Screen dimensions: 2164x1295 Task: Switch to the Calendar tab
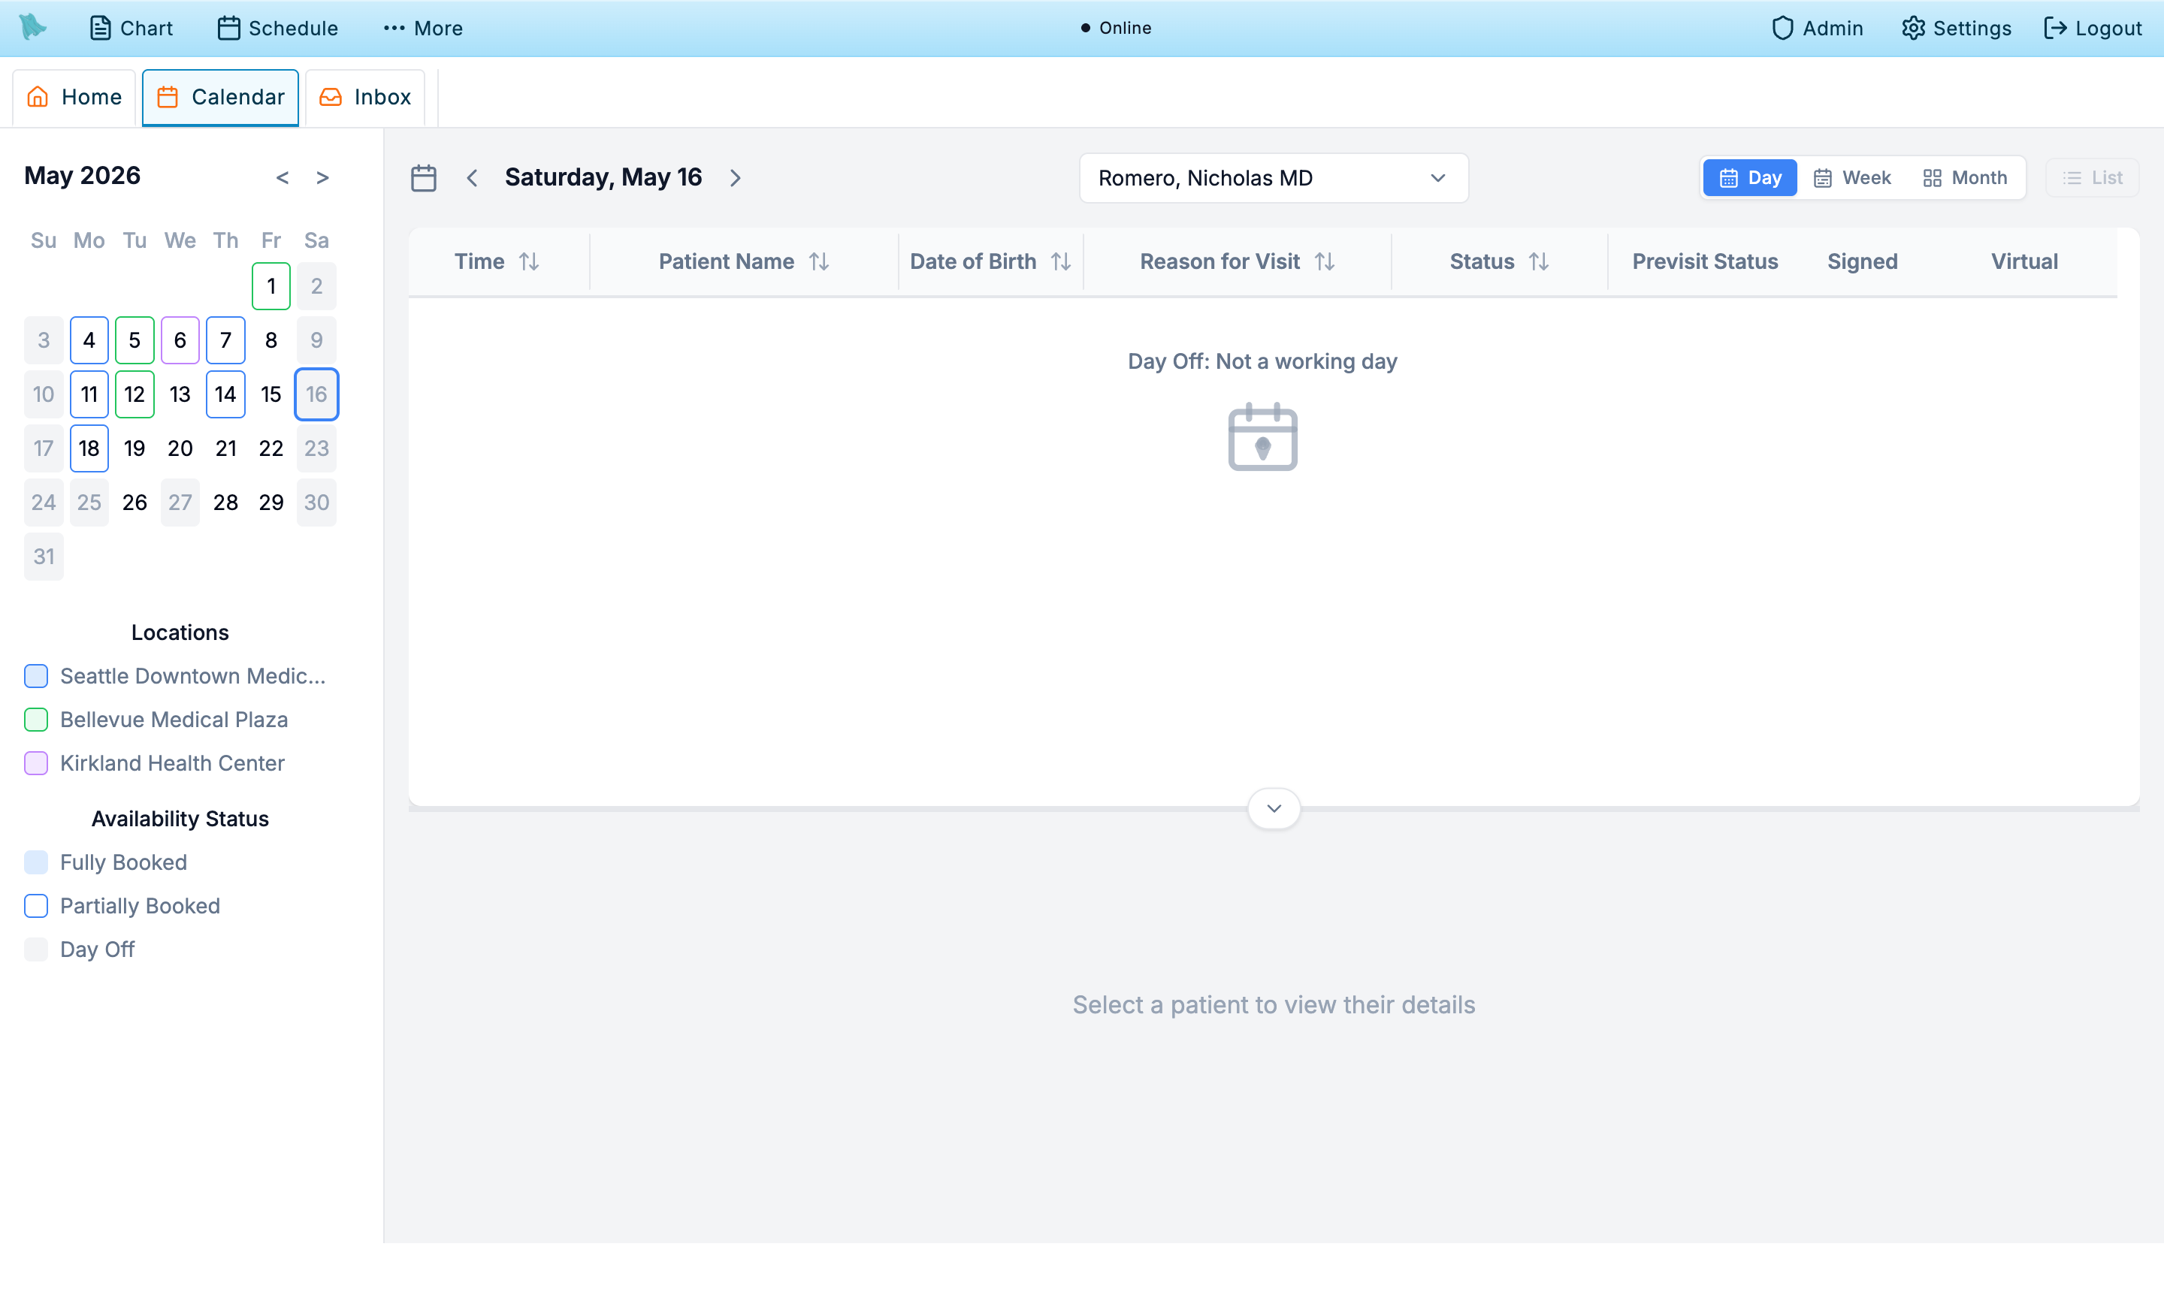pyautogui.click(x=220, y=97)
